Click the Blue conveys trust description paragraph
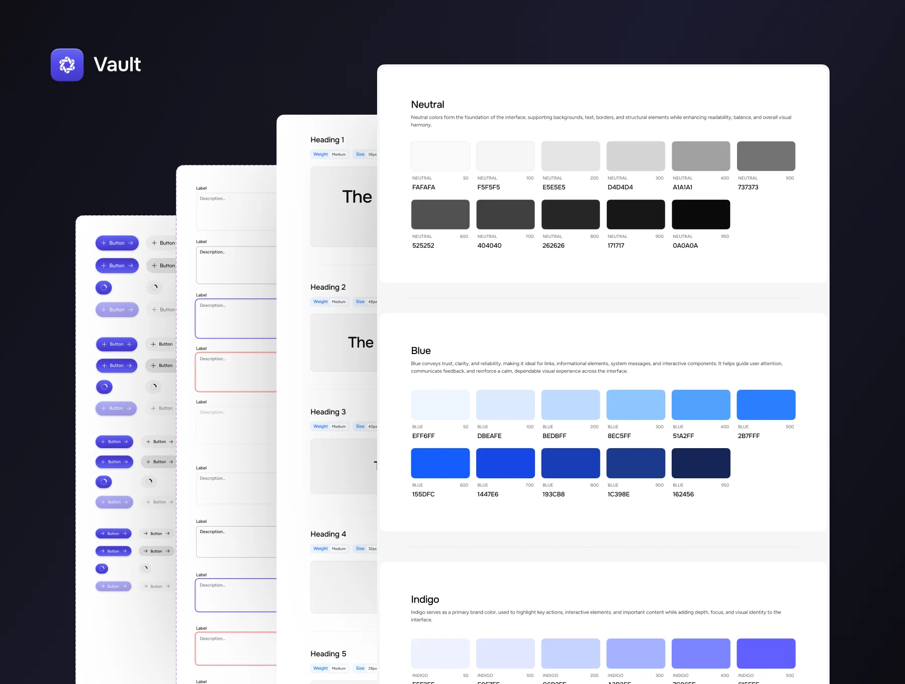This screenshot has height=684, width=905. coord(597,367)
